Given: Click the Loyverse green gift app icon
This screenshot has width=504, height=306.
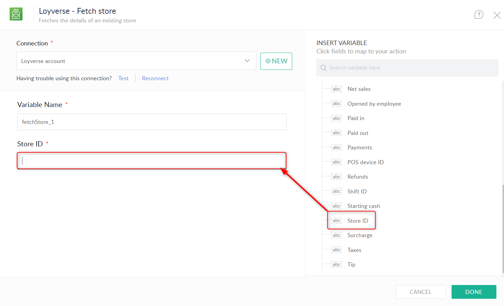Looking at the screenshot, I should click(16, 14).
